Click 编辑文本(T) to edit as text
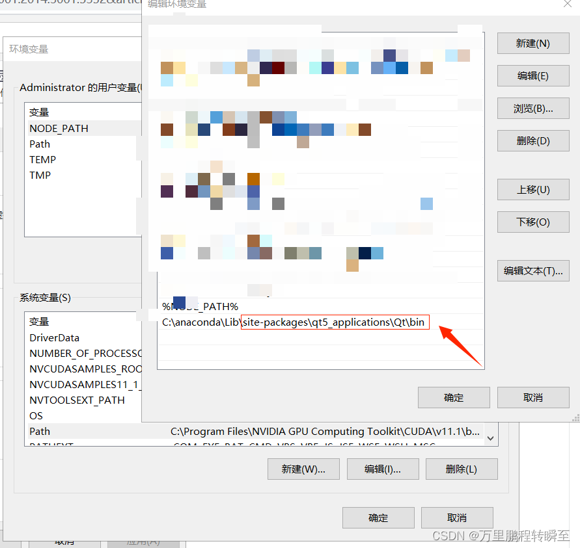This screenshot has height=548, width=580. coord(532,270)
